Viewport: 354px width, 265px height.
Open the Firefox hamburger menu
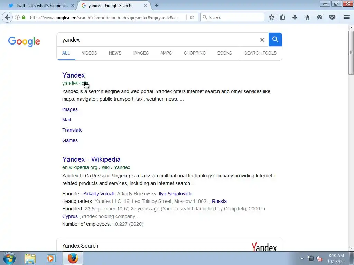pos(347,17)
